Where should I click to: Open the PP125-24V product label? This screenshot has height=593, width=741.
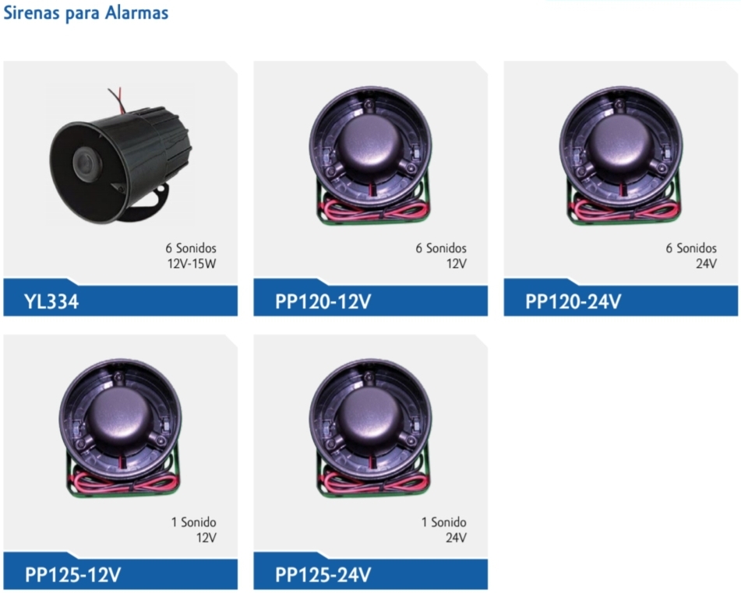371,574
